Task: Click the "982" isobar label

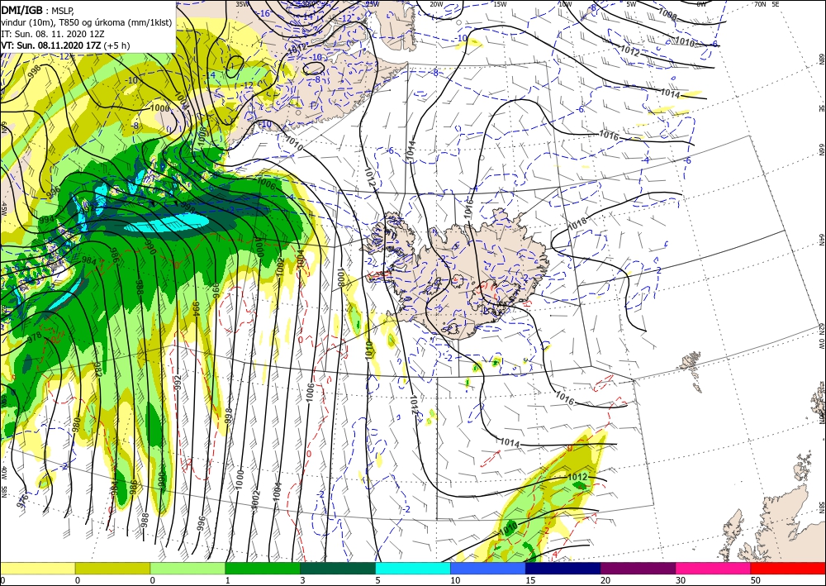Action: [97, 369]
